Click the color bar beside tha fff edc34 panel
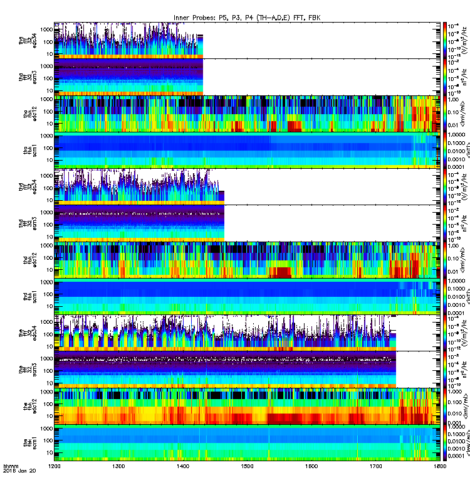This screenshot has width=470, height=502. click(445, 40)
